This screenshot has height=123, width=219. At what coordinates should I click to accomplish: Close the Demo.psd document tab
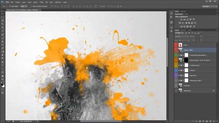[x=40, y=10]
